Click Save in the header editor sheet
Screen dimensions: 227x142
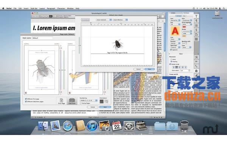point(149,69)
